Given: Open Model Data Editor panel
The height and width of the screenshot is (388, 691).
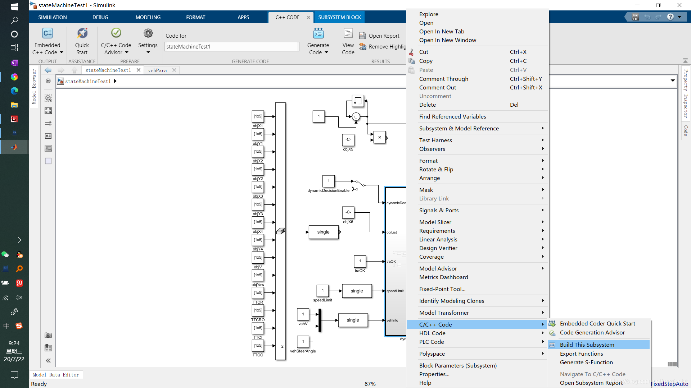Looking at the screenshot, I should 56,375.
